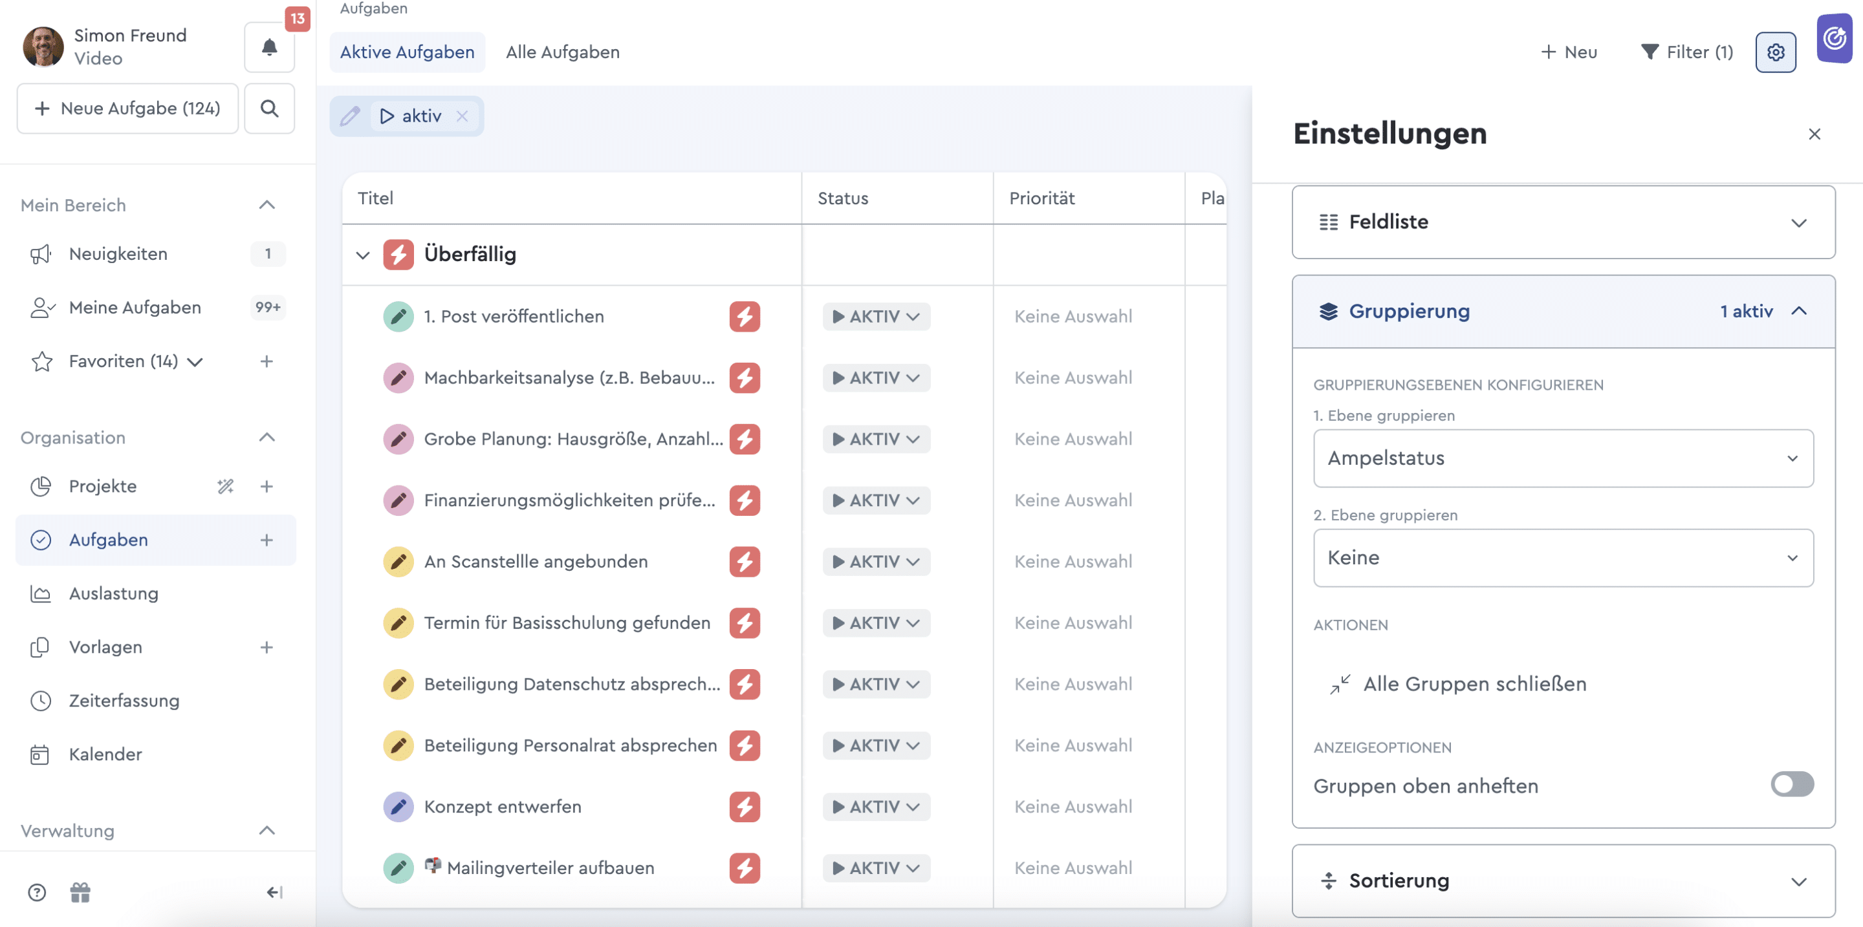Click overdue flash icon of Termin für Basisschulung
Viewport: 1863px width, 927px height.
pos(744,623)
